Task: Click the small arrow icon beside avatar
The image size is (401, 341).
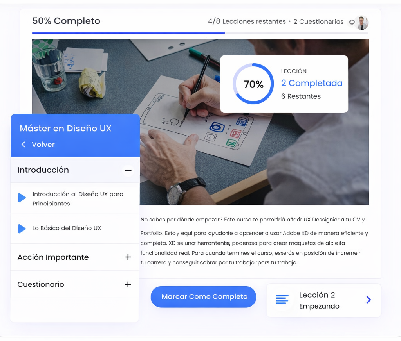Action: coord(352,22)
